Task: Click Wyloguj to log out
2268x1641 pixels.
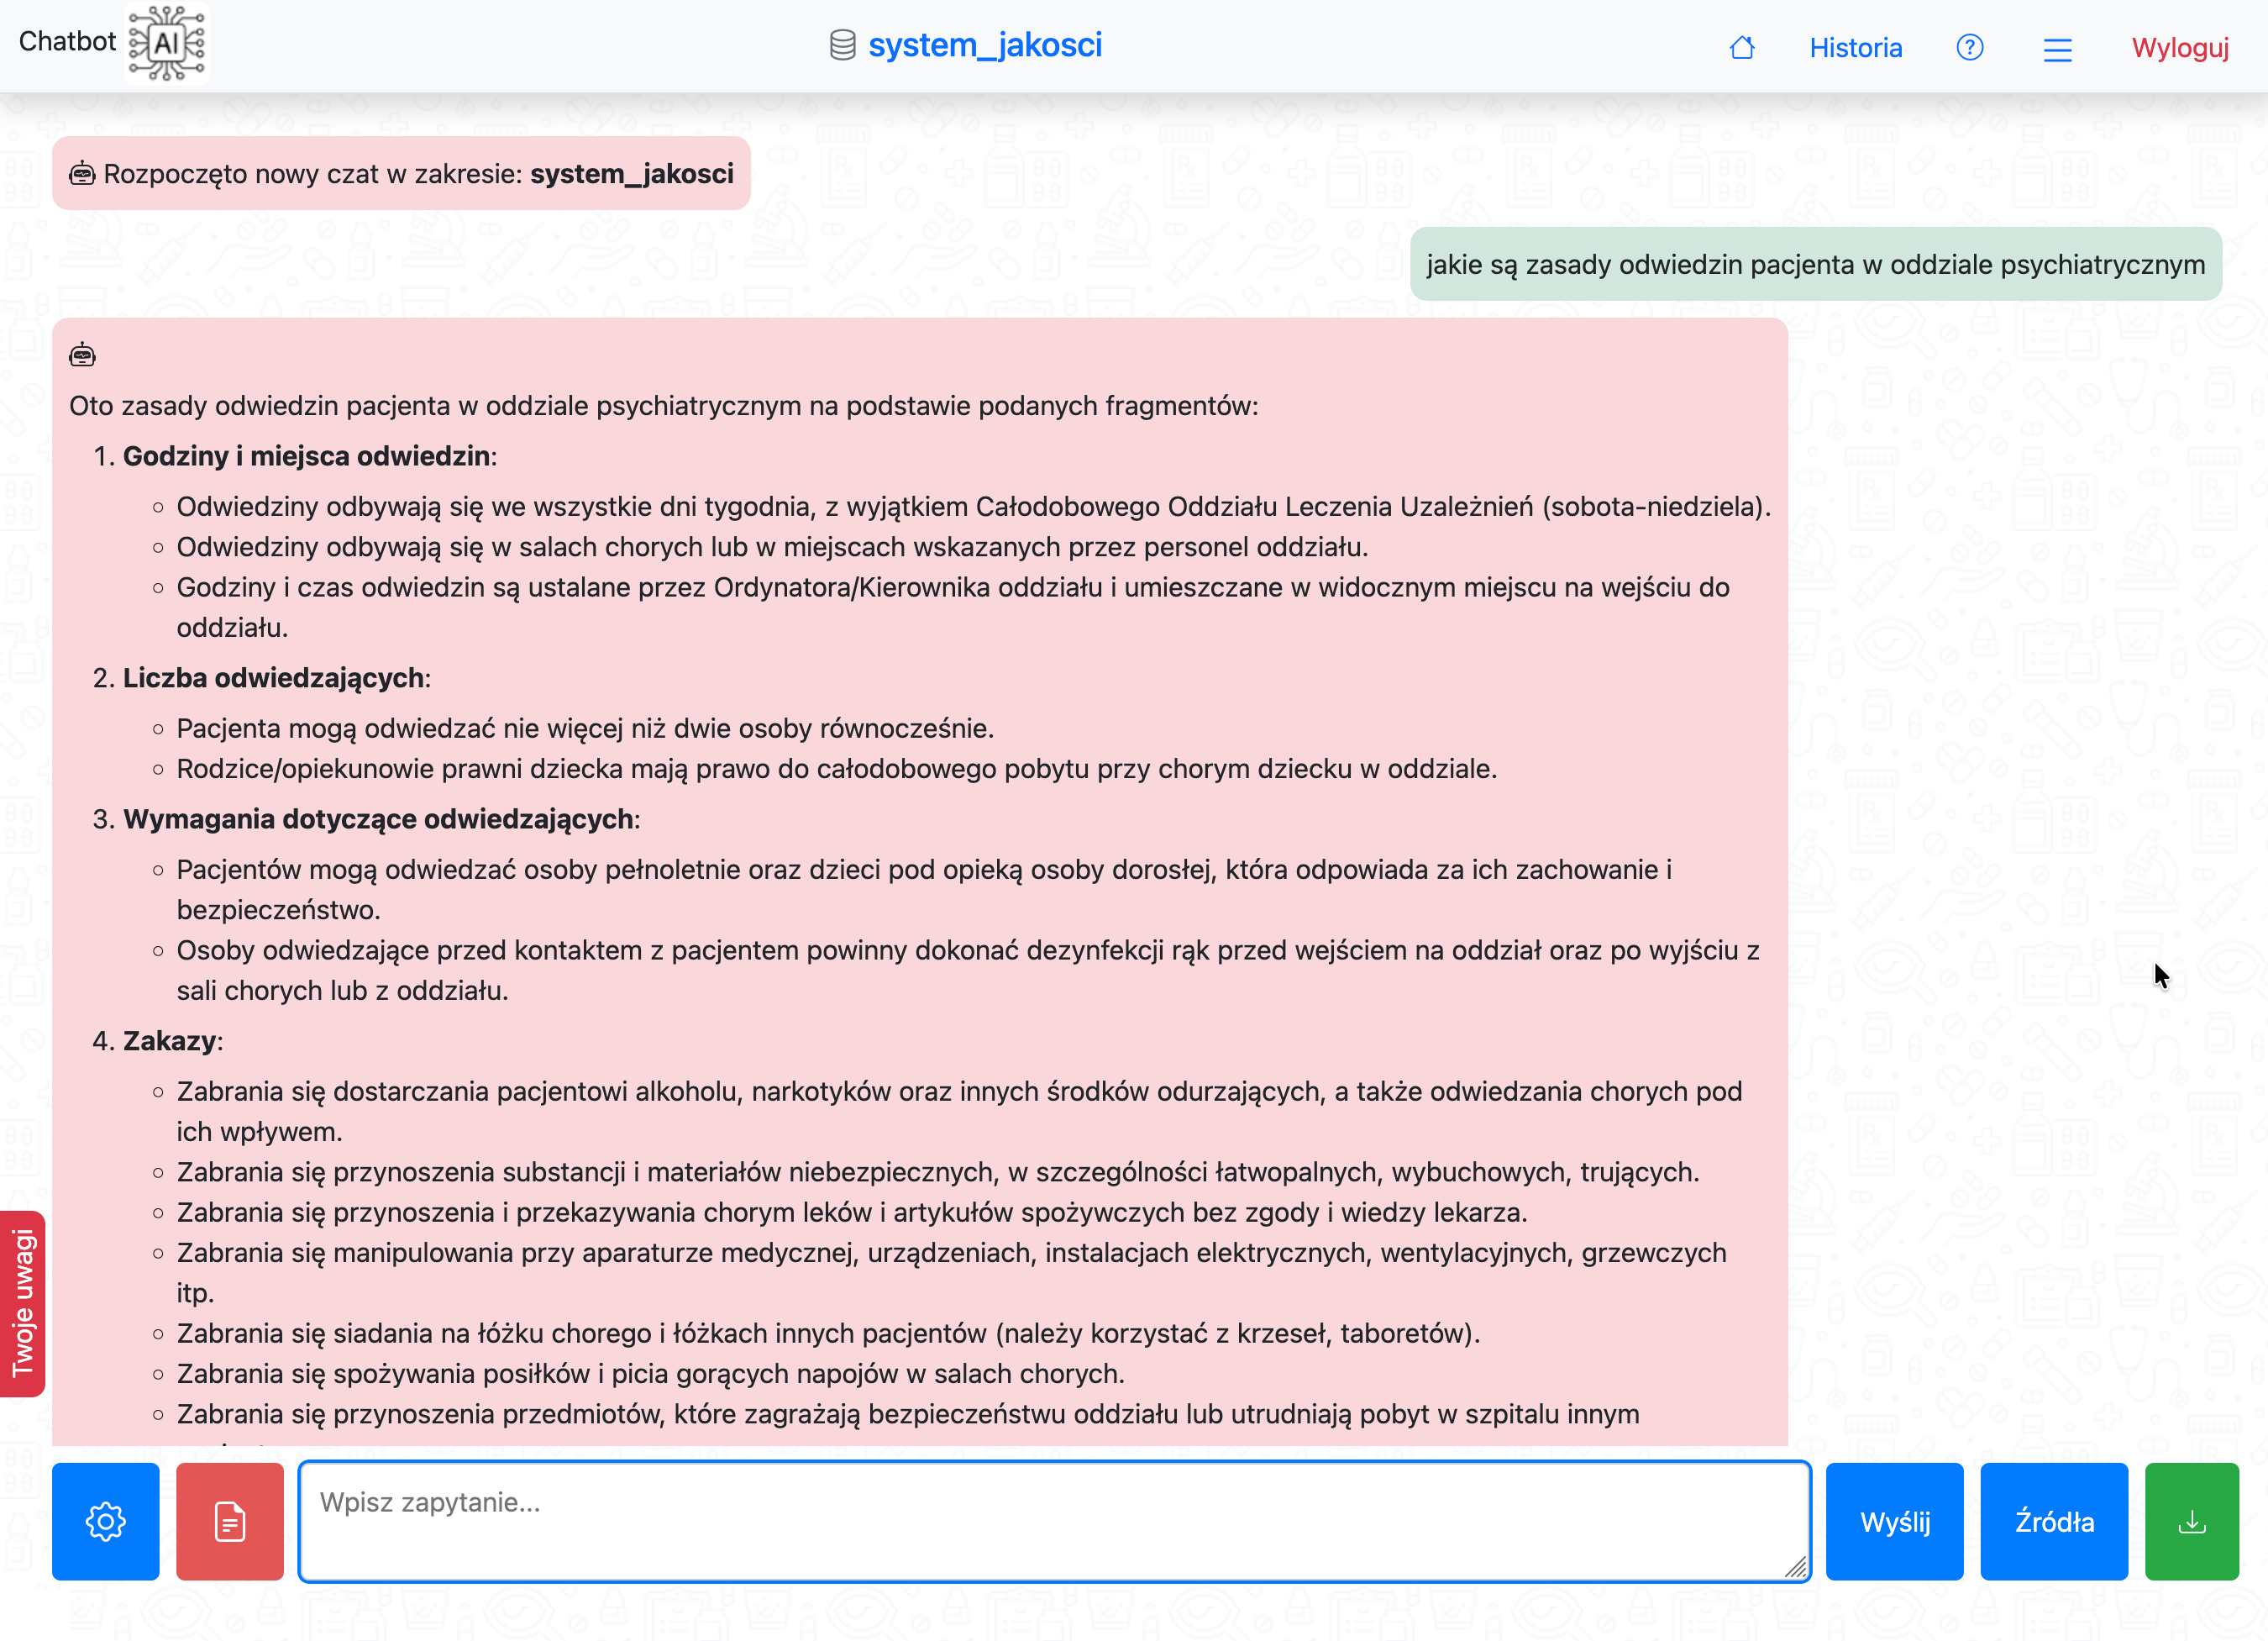Action: point(2179,47)
